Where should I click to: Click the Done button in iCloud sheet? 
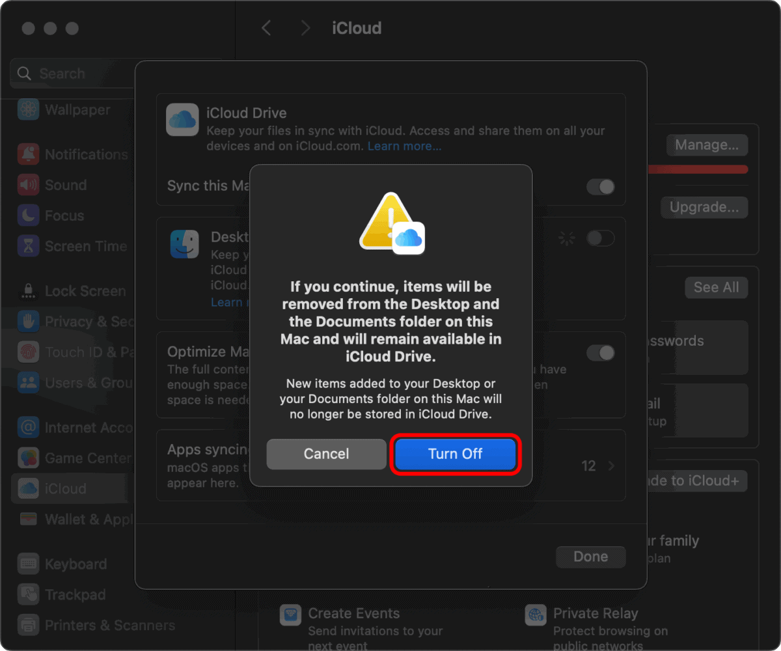[590, 557]
